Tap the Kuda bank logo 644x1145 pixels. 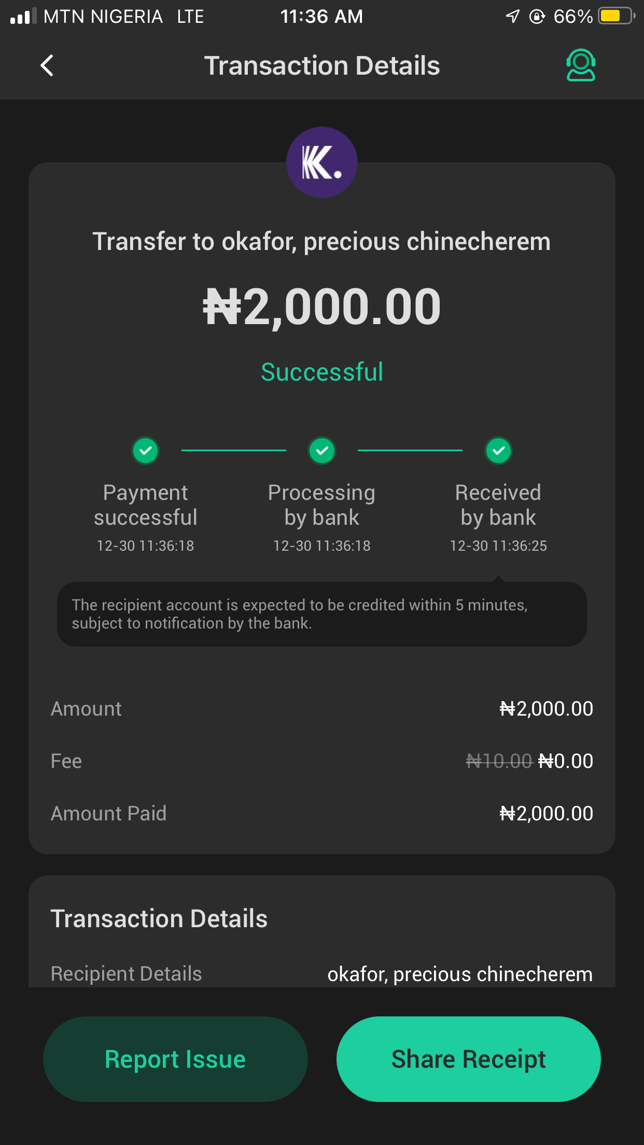(x=322, y=162)
